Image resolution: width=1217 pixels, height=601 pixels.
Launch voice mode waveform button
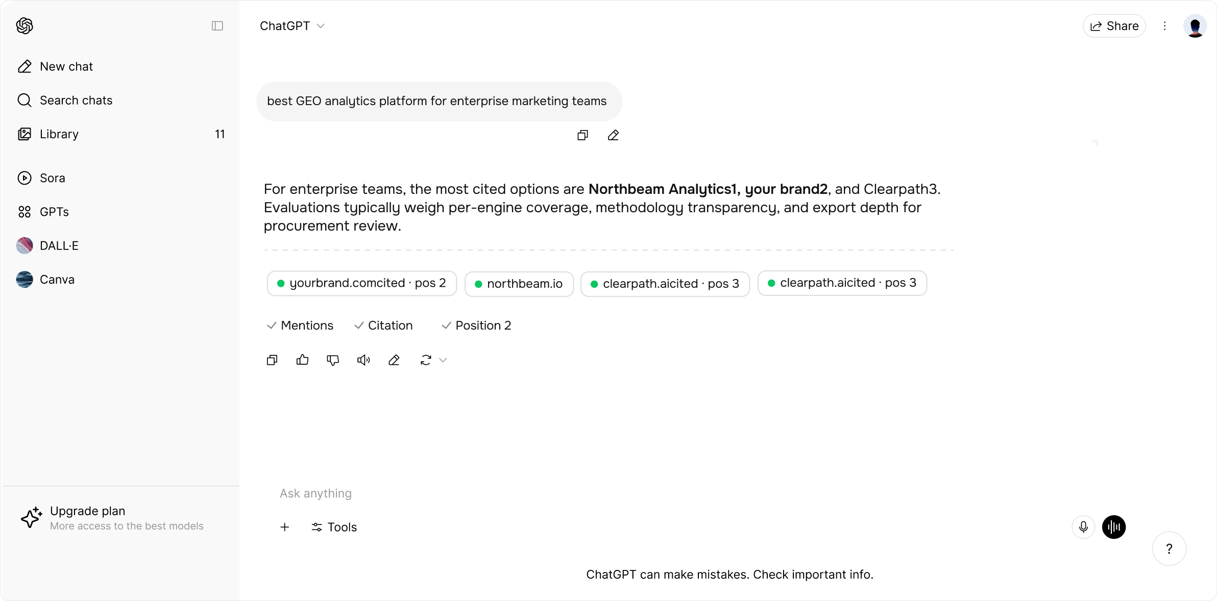point(1114,527)
